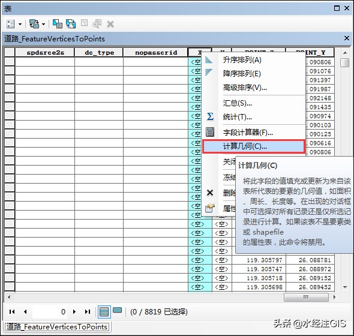Click the Statistics sigma icon
354x336 pixels.
(x=210, y=117)
